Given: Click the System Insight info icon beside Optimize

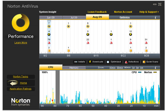Looking at the screenshot, I should (156, 17).
